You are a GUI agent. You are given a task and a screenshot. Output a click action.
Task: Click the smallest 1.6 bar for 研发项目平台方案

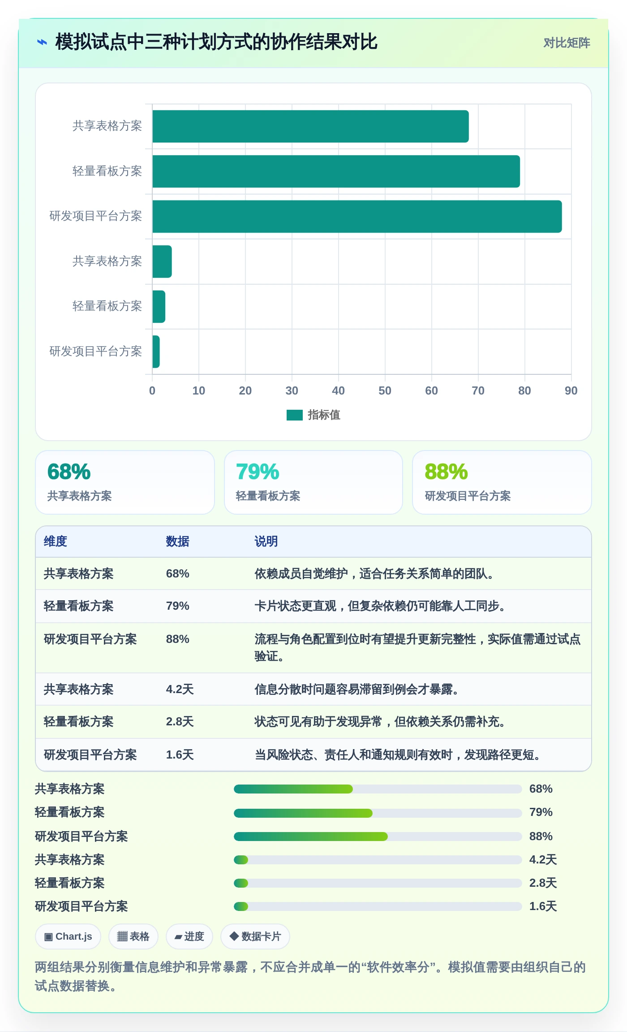(x=156, y=351)
